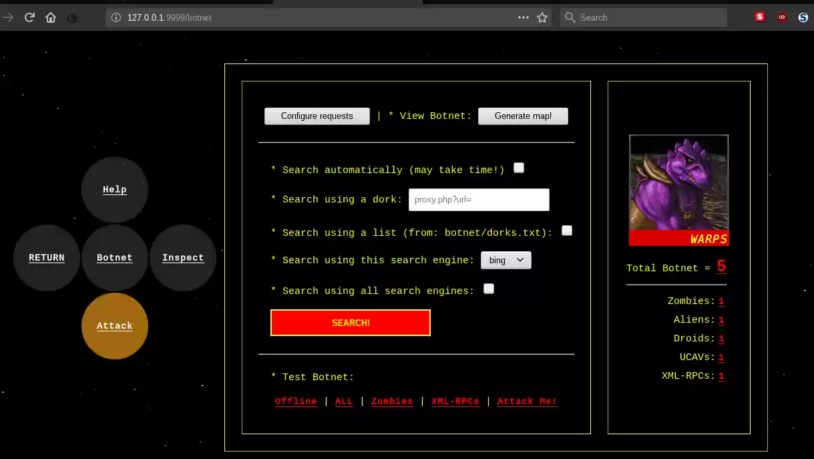Click the blue S extension icon
Viewport: 814px width, 459px height.
[x=803, y=17]
